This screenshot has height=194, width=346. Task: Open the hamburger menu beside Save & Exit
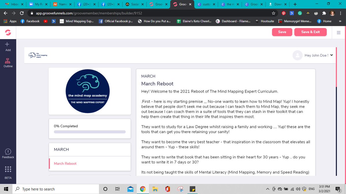click(339, 32)
